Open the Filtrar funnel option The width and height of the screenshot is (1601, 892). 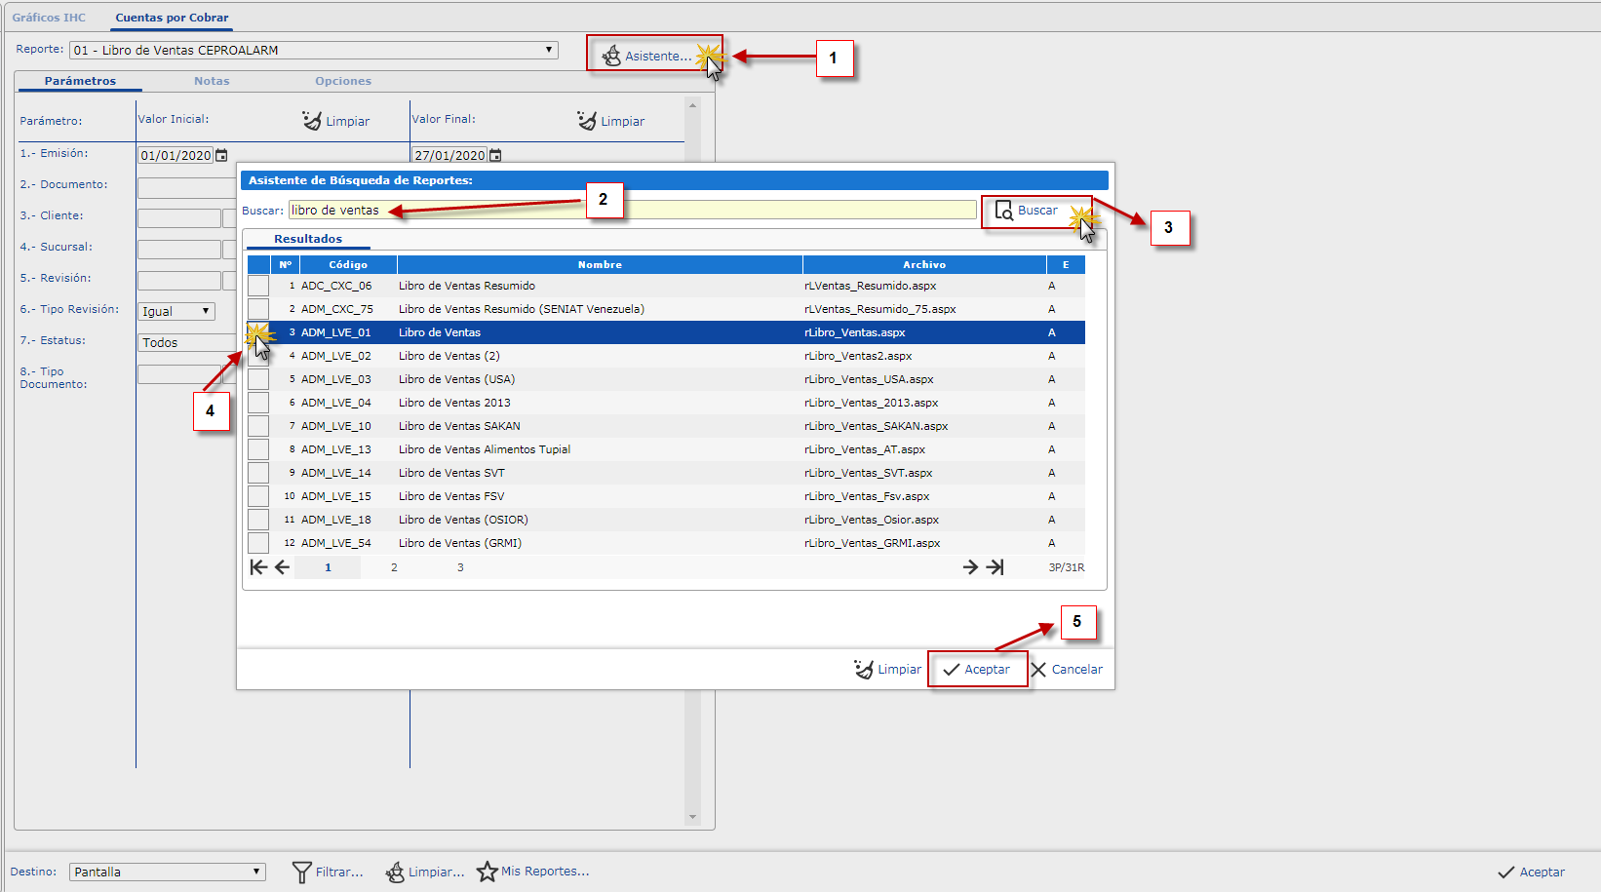click(x=328, y=872)
